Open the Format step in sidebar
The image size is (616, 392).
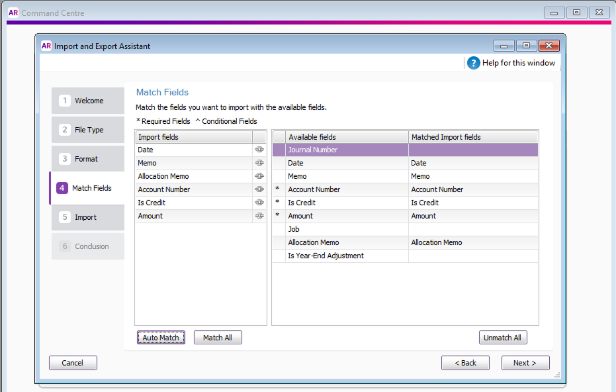(x=88, y=159)
